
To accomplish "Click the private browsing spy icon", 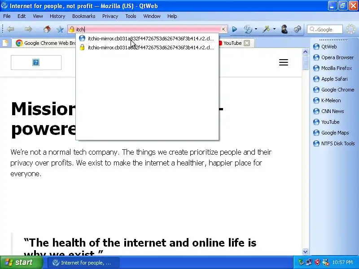I will coord(285,29).
